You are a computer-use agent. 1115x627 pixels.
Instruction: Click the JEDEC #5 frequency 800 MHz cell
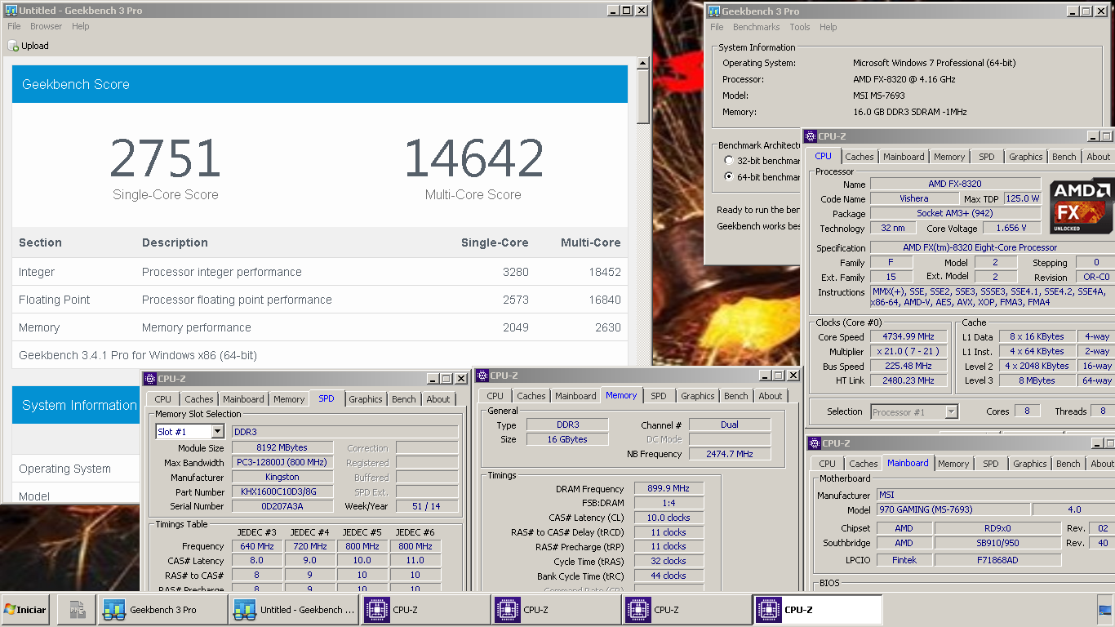point(362,546)
